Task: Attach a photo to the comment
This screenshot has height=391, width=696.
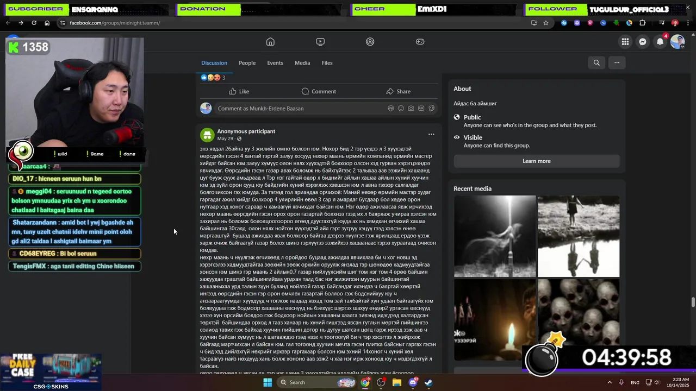Action: coord(411,109)
